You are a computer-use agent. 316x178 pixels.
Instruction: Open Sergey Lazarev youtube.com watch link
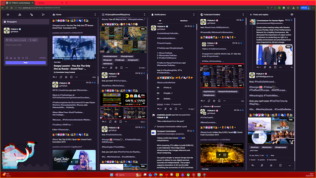(67, 33)
